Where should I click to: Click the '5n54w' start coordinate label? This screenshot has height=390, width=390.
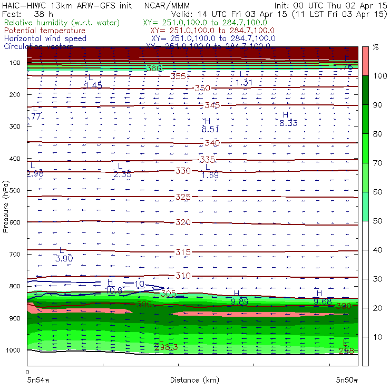[x=38, y=380]
